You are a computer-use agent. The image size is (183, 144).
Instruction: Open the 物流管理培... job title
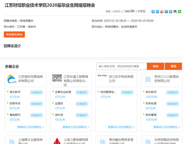click(x=108, y=92)
